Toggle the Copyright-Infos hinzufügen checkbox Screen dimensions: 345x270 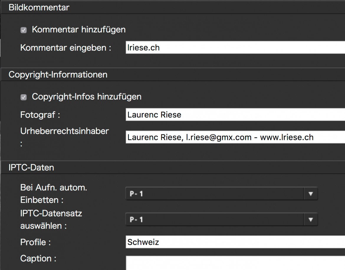coord(24,97)
